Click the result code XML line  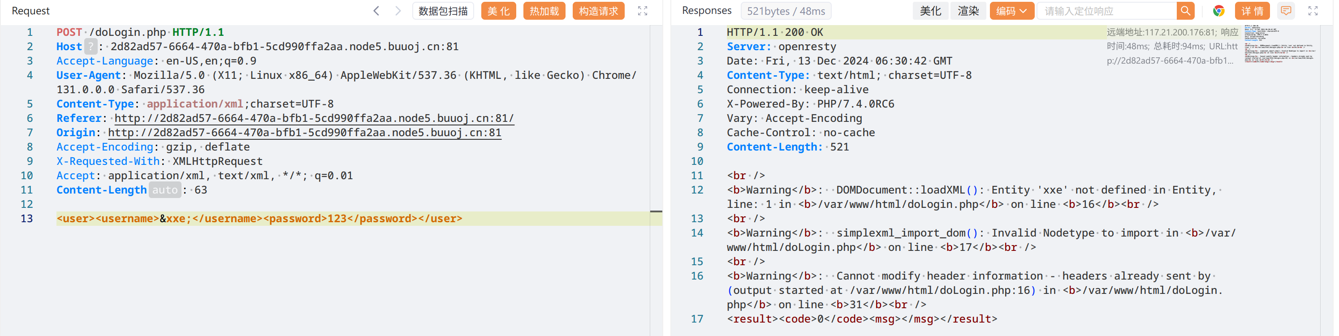pos(862,319)
